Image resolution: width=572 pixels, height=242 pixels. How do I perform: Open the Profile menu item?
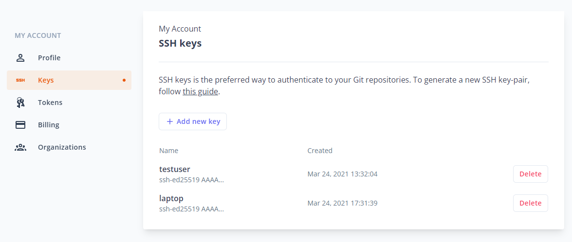click(x=69, y=57)
